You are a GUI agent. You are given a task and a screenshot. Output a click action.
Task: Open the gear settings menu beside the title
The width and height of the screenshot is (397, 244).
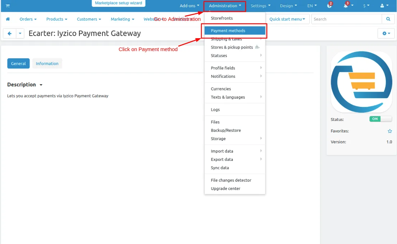(x=386, y=33)
